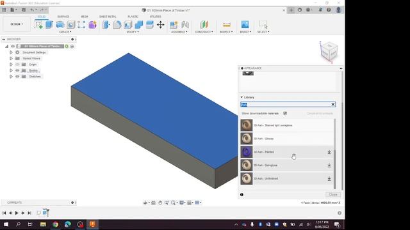Screen dimensions: 410x230
Task: Select the Measure tool
Action: tap(226, 25)
